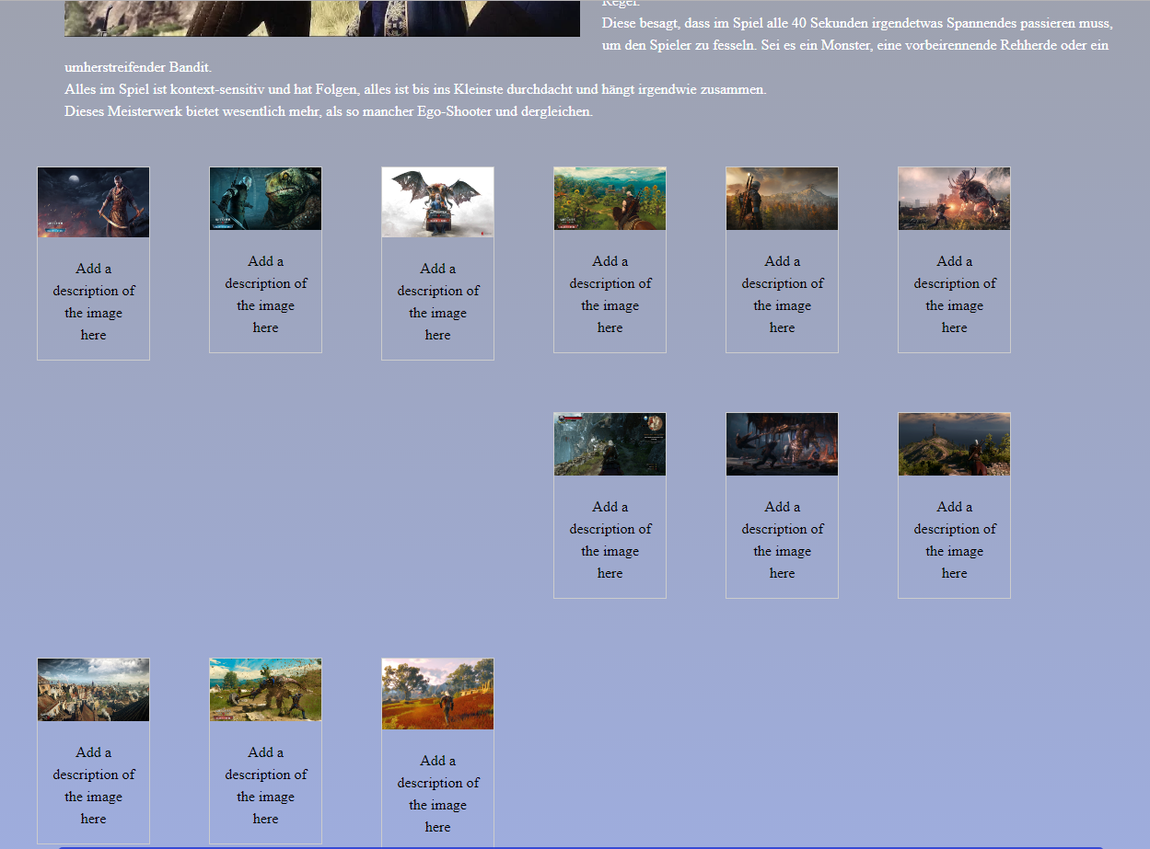The image size is (1150, 849).
Task: Click the sentence 'Dieses Meisterwerk bietet wesentlich mehr'
Action: 329,111
